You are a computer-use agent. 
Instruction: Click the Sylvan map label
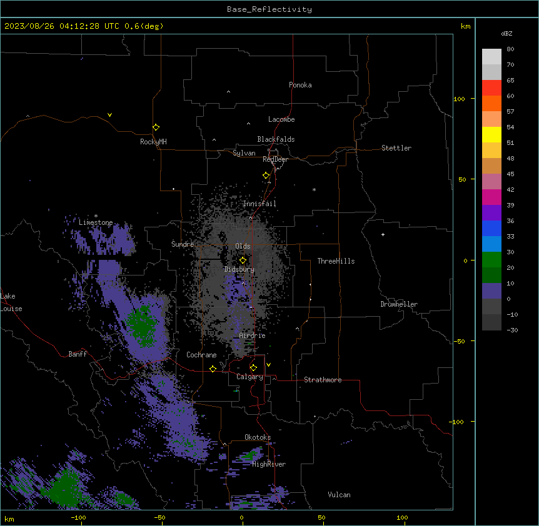pyautogui.click(x=244, y=153)
